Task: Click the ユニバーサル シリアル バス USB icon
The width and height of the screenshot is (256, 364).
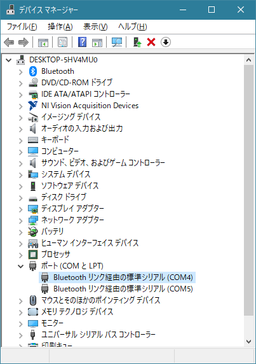Action: [x=33, y=335]
